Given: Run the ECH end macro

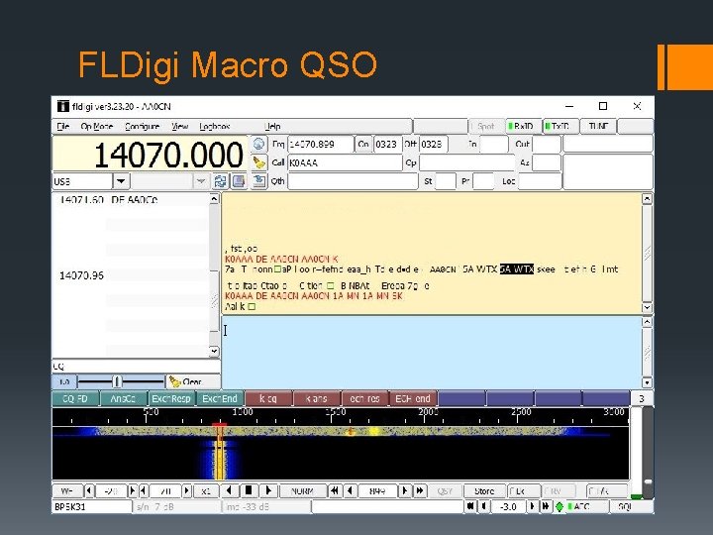Looking at the screenshot, I should (x=413, y=399).
